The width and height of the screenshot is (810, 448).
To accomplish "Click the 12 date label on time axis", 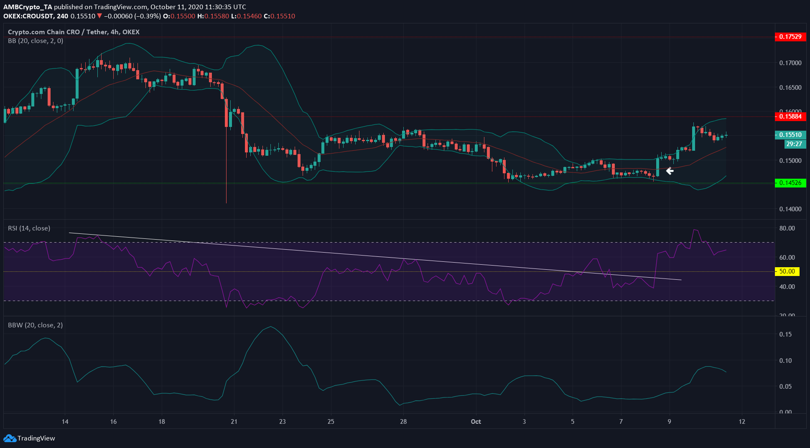I will click(x=742, y=422).
